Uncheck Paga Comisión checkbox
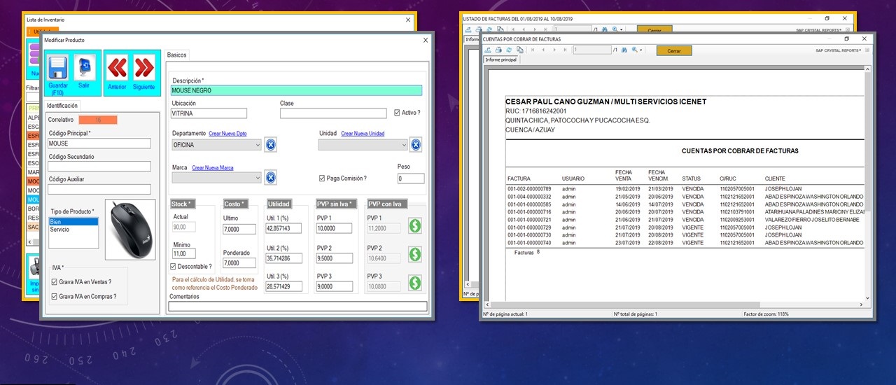Image resolution: width=896 pixels, height=385 pixels. tap(322, 178)
